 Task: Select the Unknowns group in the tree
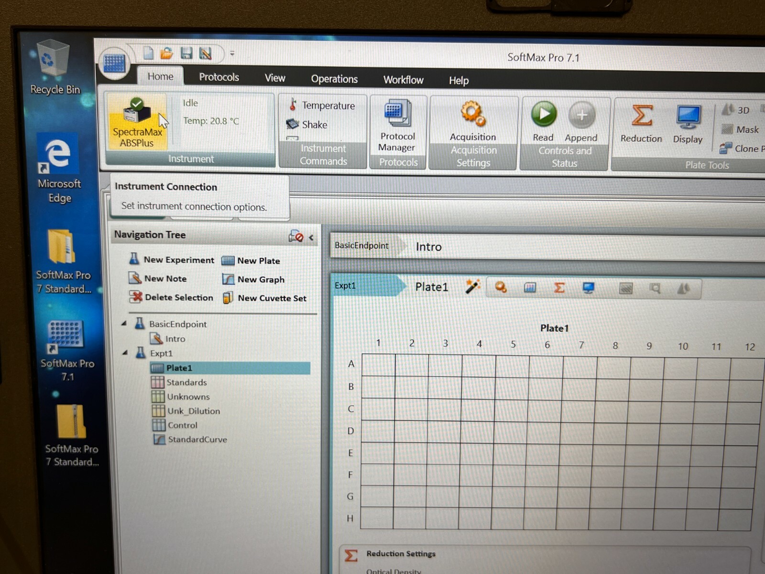(x=181, y=397)
